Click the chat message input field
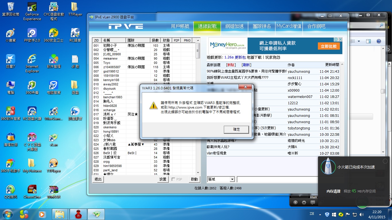This screenshot has height=220, width=392. pyautogui.click(x=277, y=179)
